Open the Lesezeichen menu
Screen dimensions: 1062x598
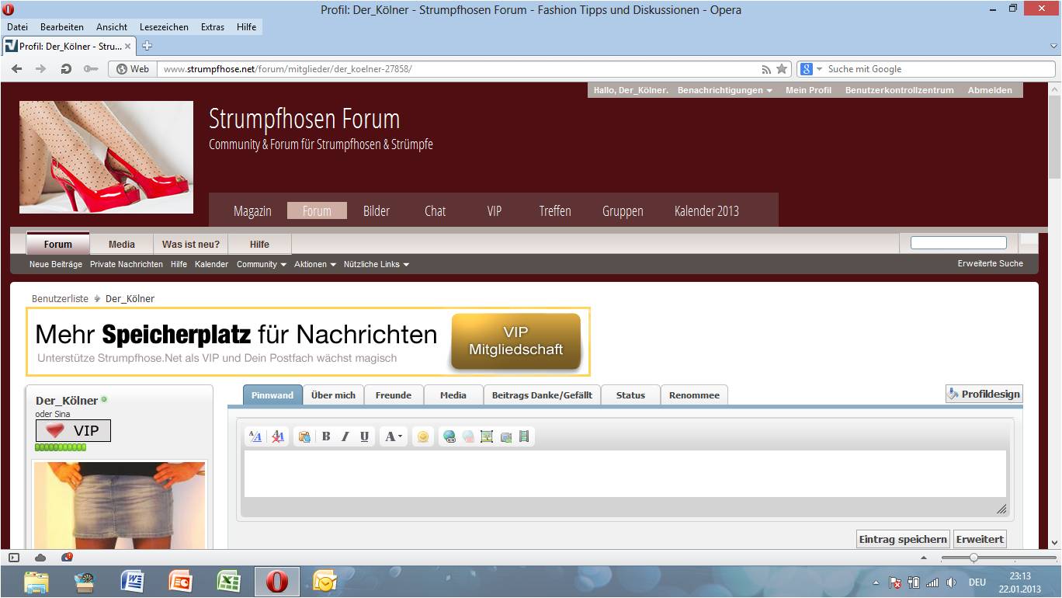[x=165, y=26]
